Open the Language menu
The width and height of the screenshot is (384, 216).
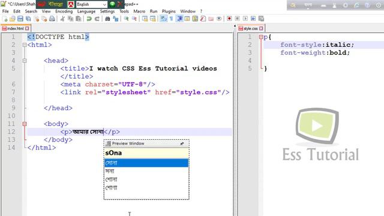(86, 11)
